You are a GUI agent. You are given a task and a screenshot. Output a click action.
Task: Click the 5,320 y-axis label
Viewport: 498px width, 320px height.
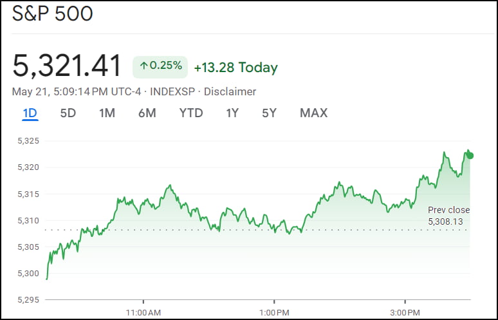coord(28,167)
